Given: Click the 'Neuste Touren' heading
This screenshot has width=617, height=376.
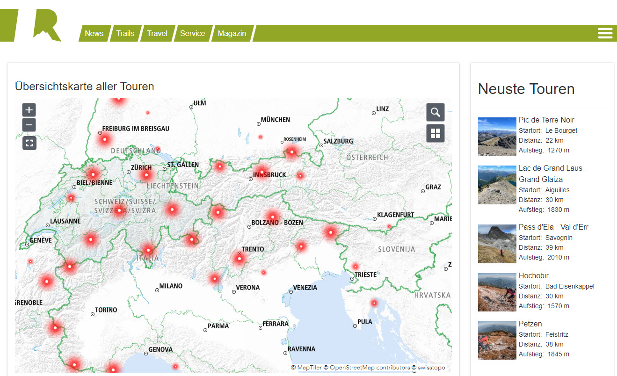Looking at the screenshot, I should point(526,89).
